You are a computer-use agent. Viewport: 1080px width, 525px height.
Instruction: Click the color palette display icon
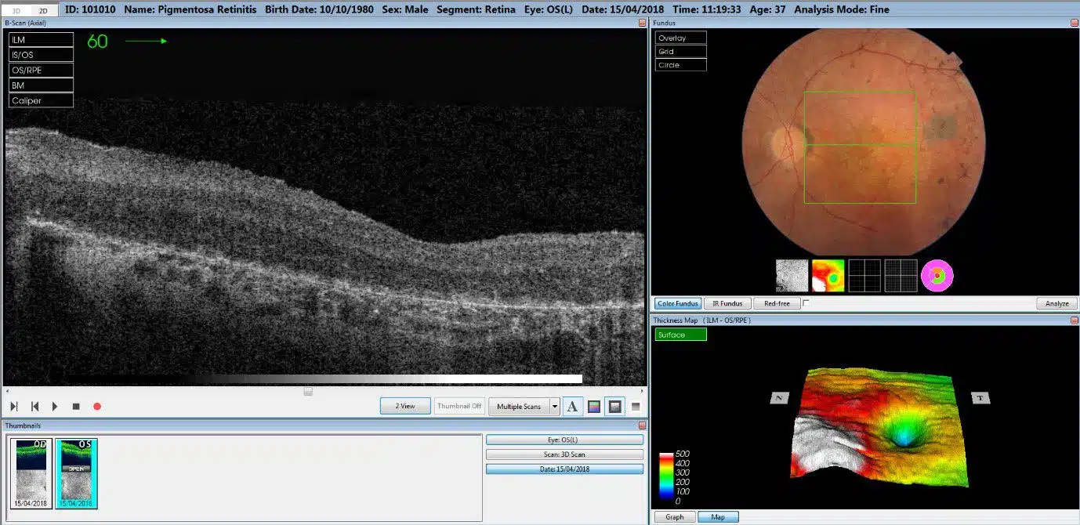point(594,406)
